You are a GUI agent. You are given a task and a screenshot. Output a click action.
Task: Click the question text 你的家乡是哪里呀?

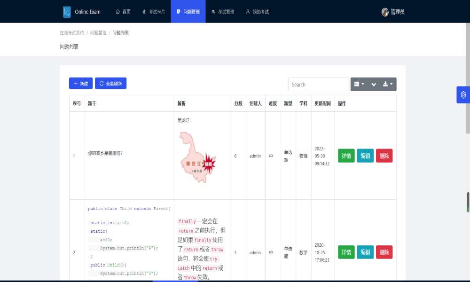pyautogui.click(x=105, y=153)
